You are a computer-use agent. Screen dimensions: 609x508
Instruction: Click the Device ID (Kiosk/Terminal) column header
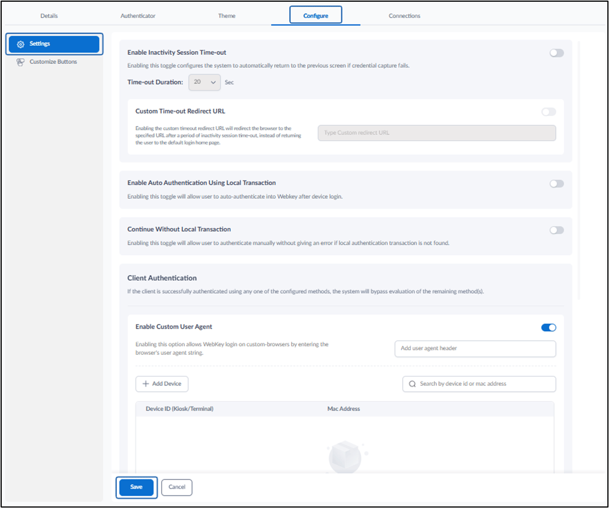tap(180, 409)
